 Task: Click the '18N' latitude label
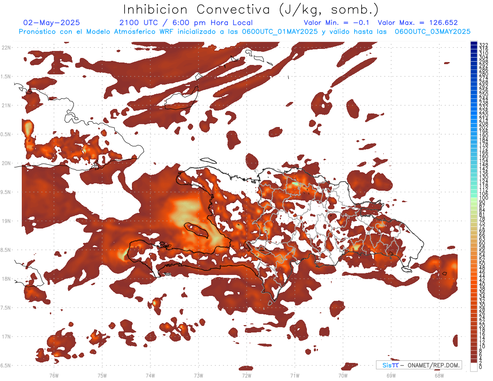coord(7,279)
